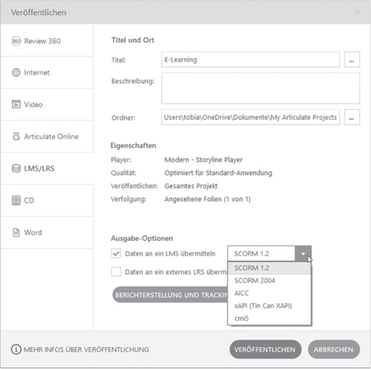Screen dimensions: 371x369
Task: Click the Abbrechen button
Action: click(334, 350)
